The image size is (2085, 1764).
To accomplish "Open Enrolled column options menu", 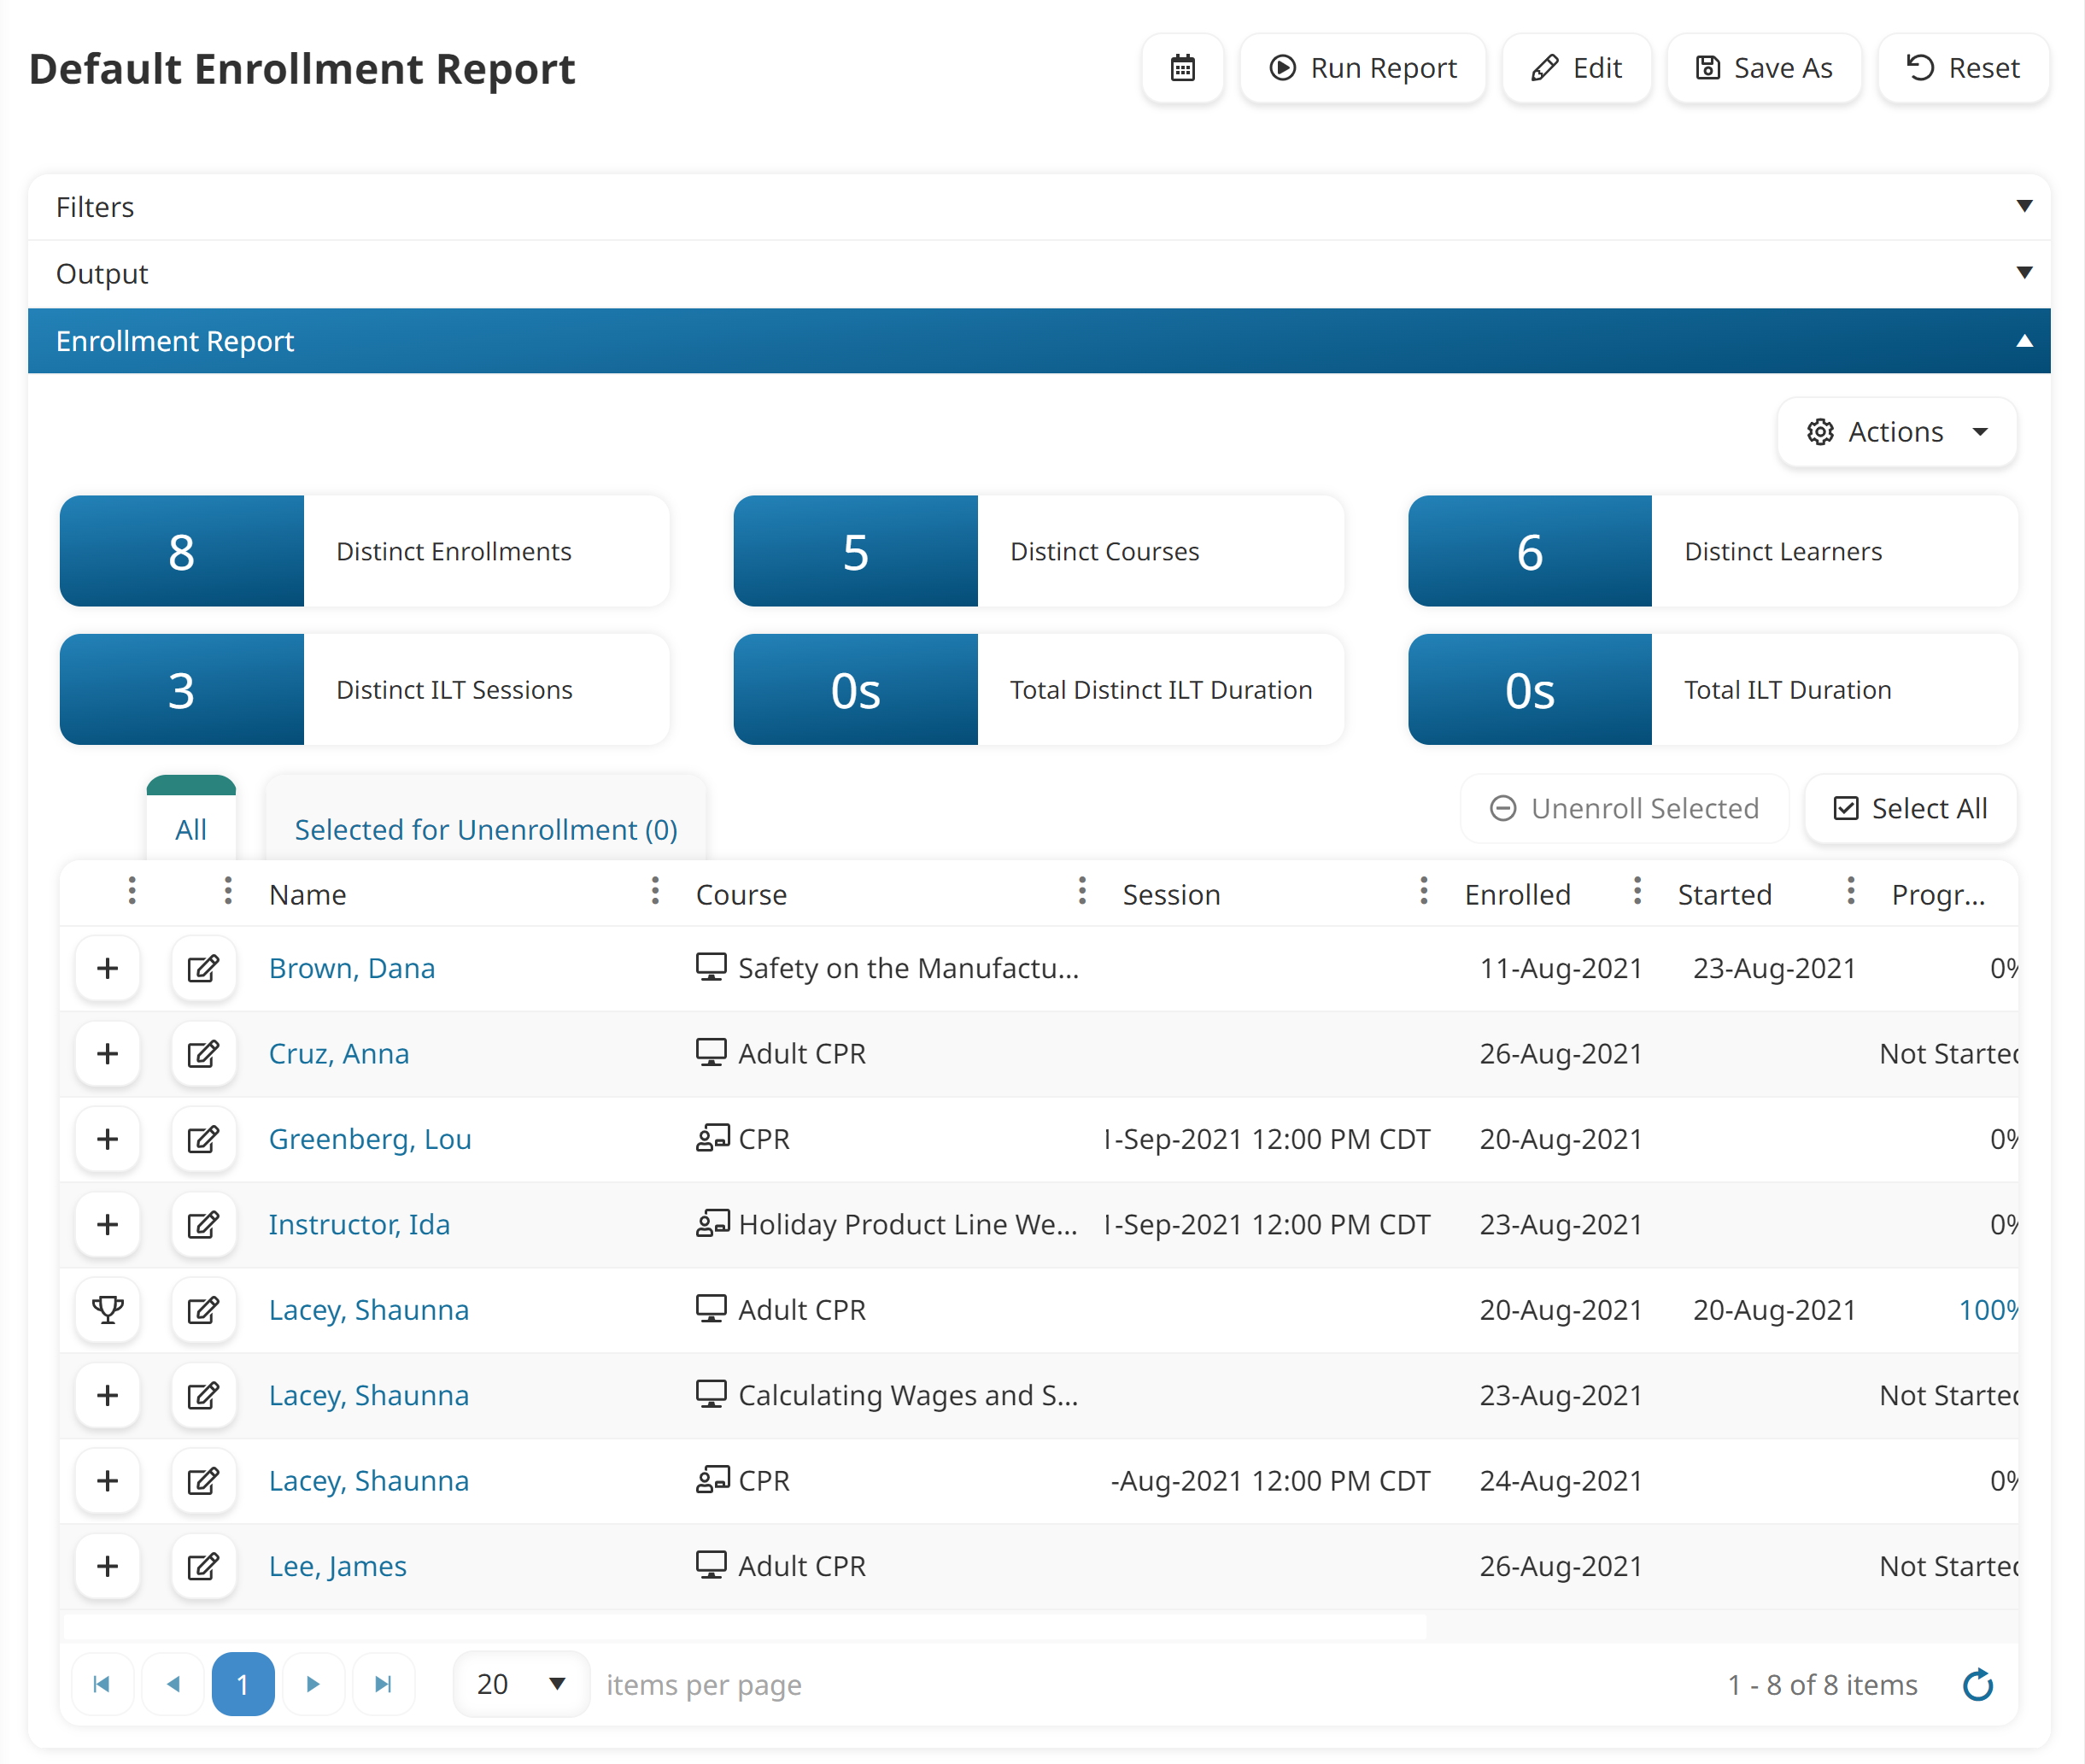I will [x=1637, y=891].
